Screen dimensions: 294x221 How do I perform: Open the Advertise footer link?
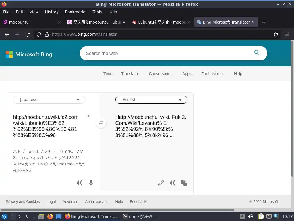coord(70,202)
